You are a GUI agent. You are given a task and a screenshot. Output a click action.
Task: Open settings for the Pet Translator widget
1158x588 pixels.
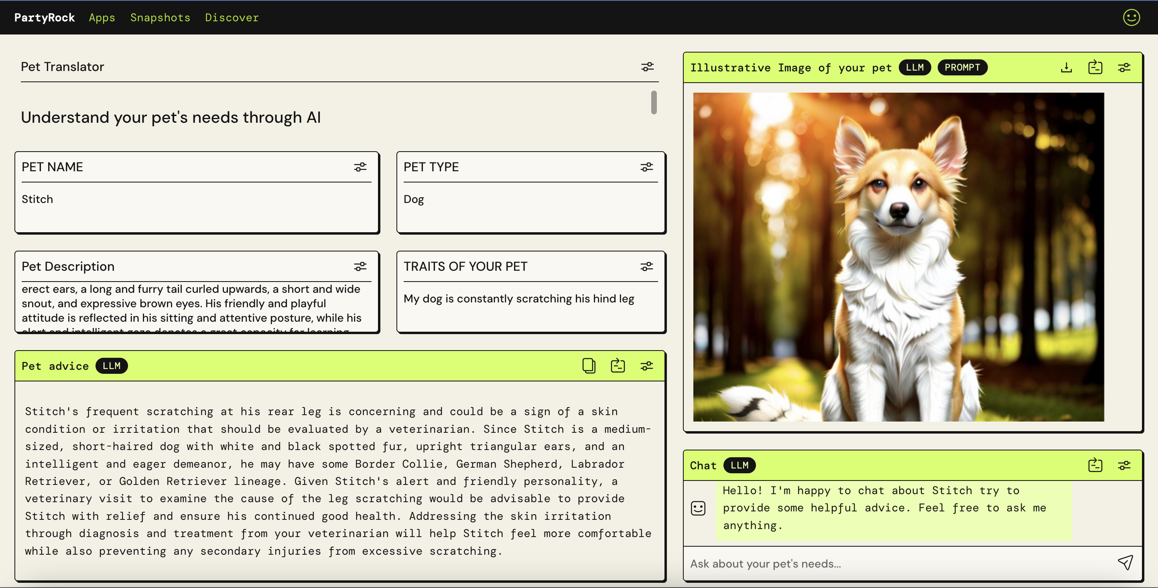[x=647, y=67]
